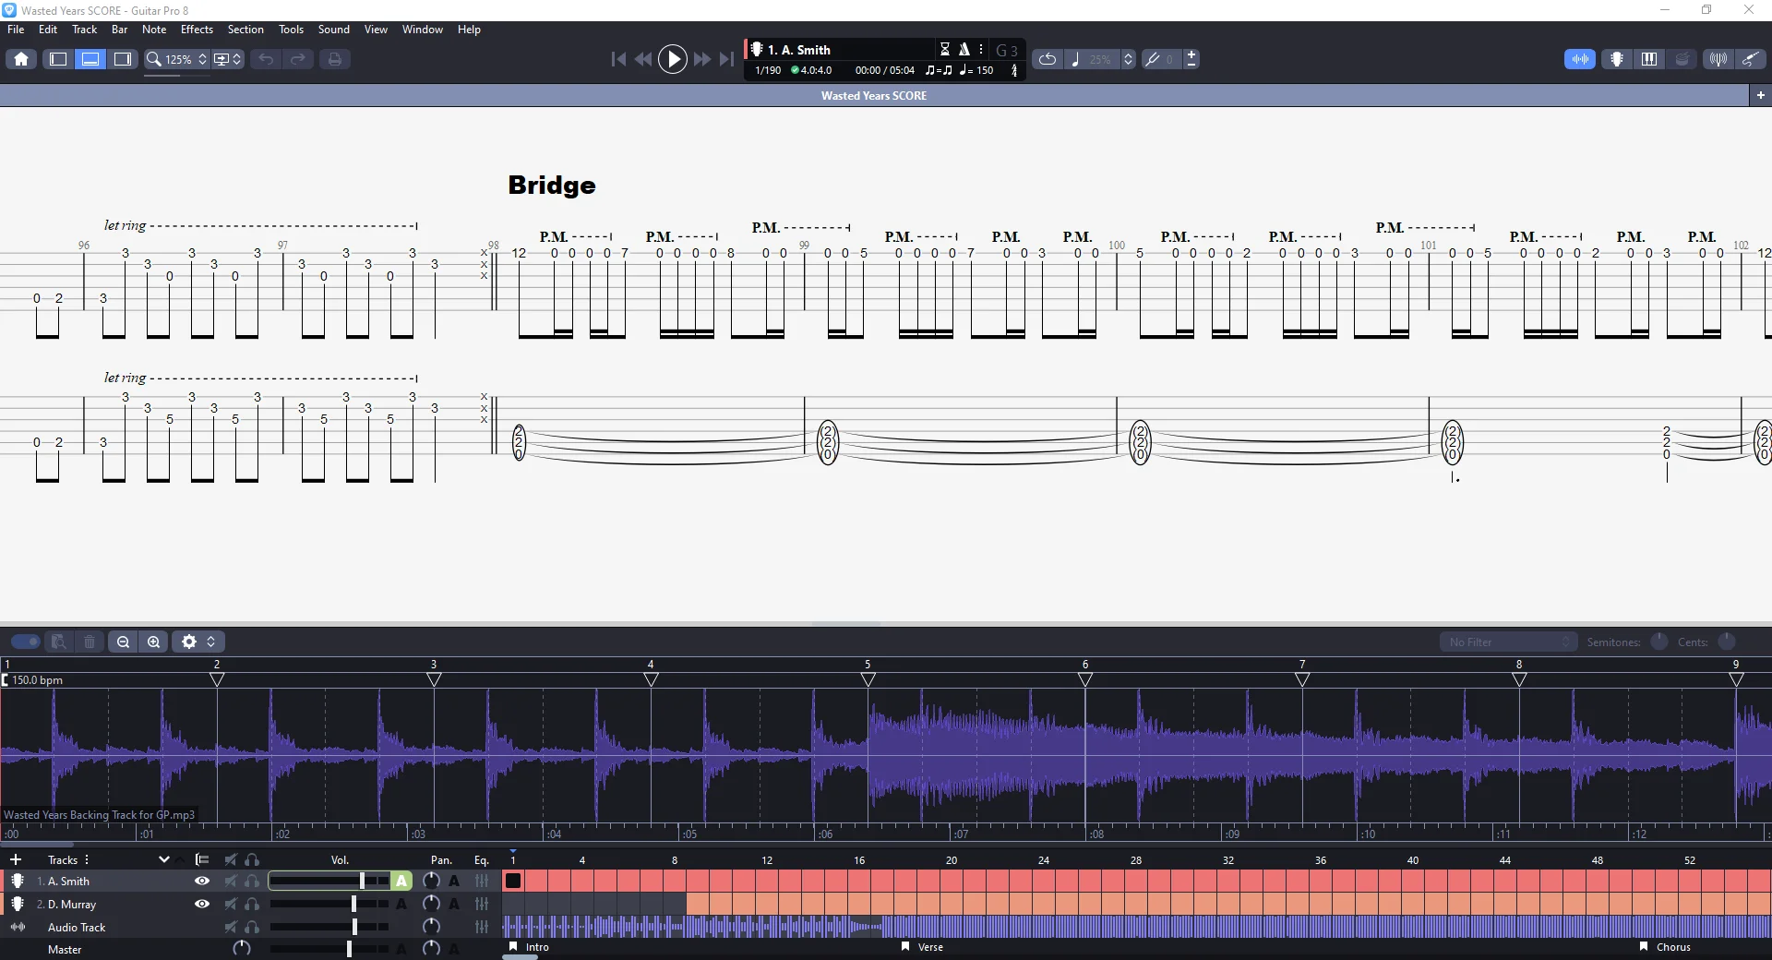Viewport: 1772px width, 960px height.
Task: Toggle the bottom global view panel
Action: point(90,59)
